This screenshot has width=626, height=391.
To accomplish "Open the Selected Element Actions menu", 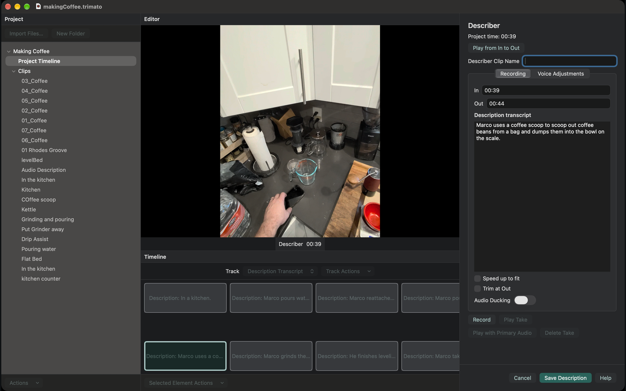I will [186, 383].
